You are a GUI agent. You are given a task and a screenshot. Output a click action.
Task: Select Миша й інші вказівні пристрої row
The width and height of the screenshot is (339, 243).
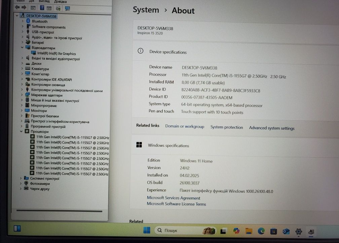click(55, 101)
